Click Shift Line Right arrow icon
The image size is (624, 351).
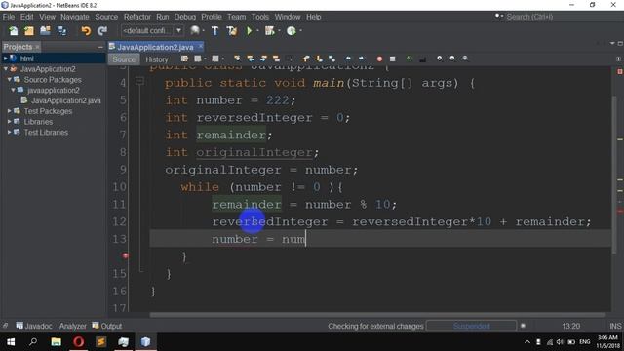coord(361,58)
